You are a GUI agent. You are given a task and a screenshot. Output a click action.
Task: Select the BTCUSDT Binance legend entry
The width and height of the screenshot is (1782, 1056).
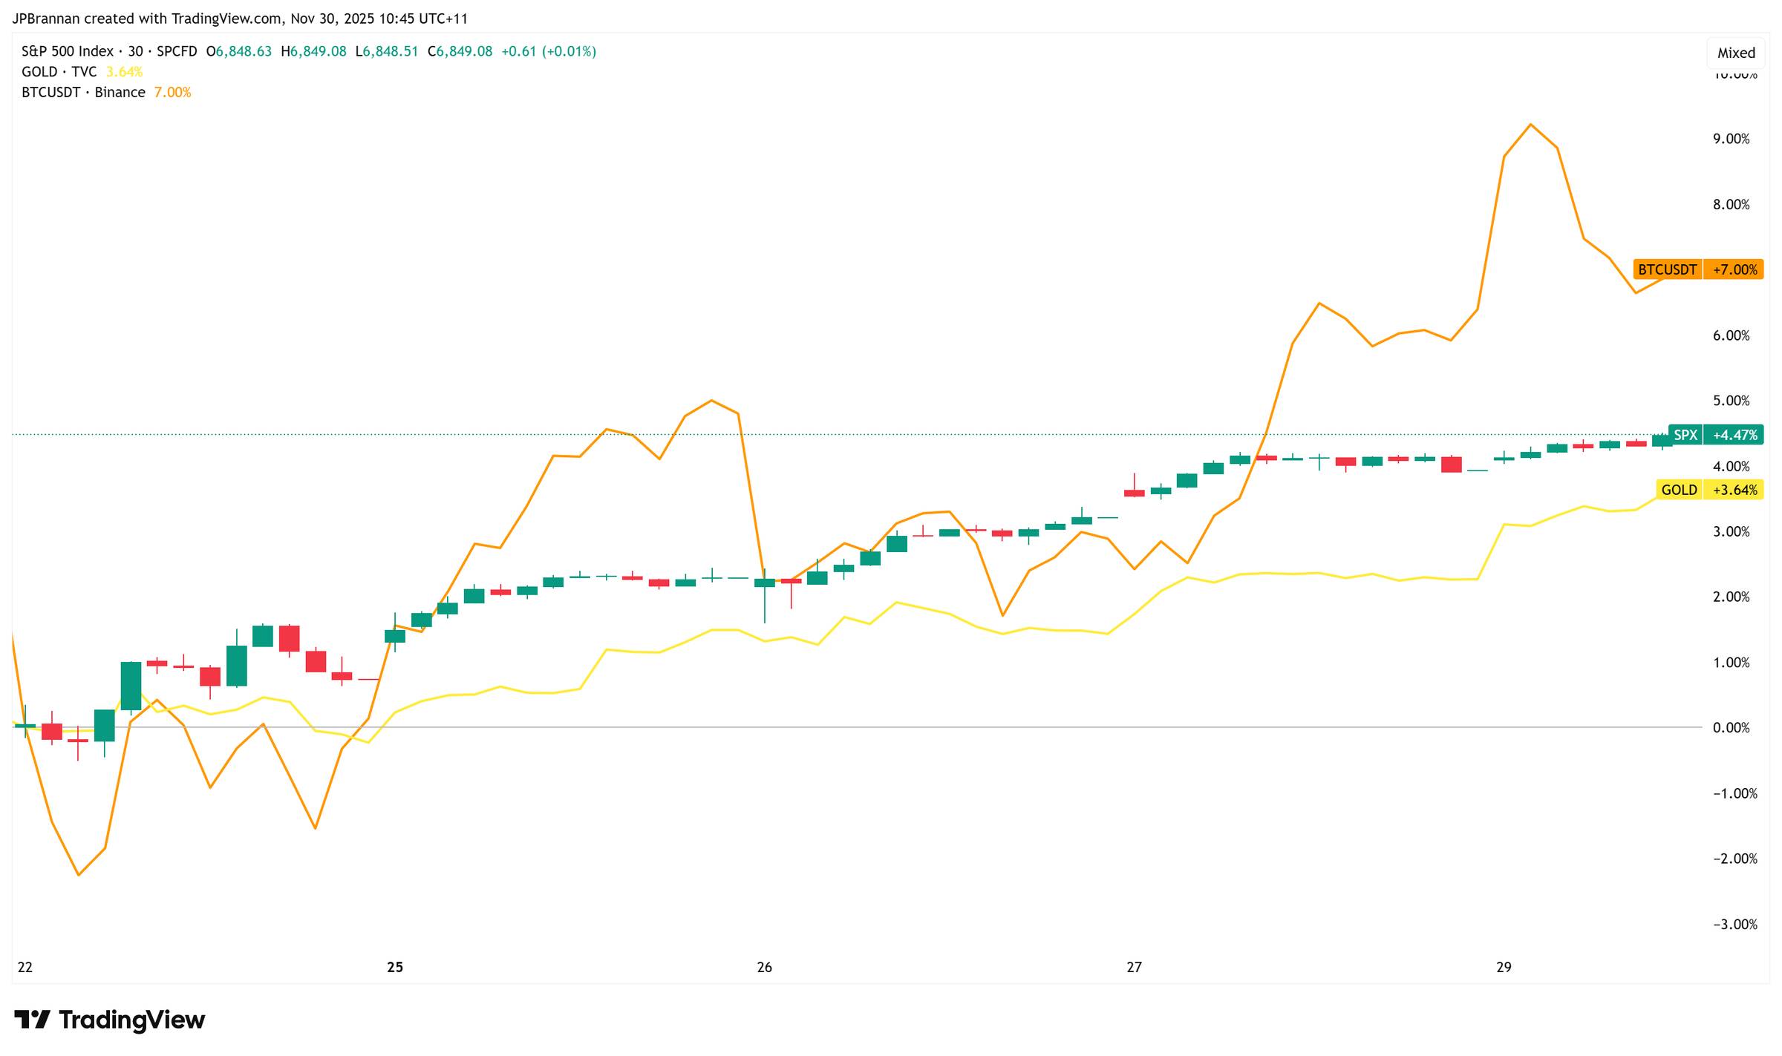pos(83,92)
